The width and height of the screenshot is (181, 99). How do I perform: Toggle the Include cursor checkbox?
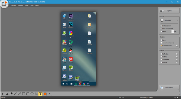[x=161, y=26]
